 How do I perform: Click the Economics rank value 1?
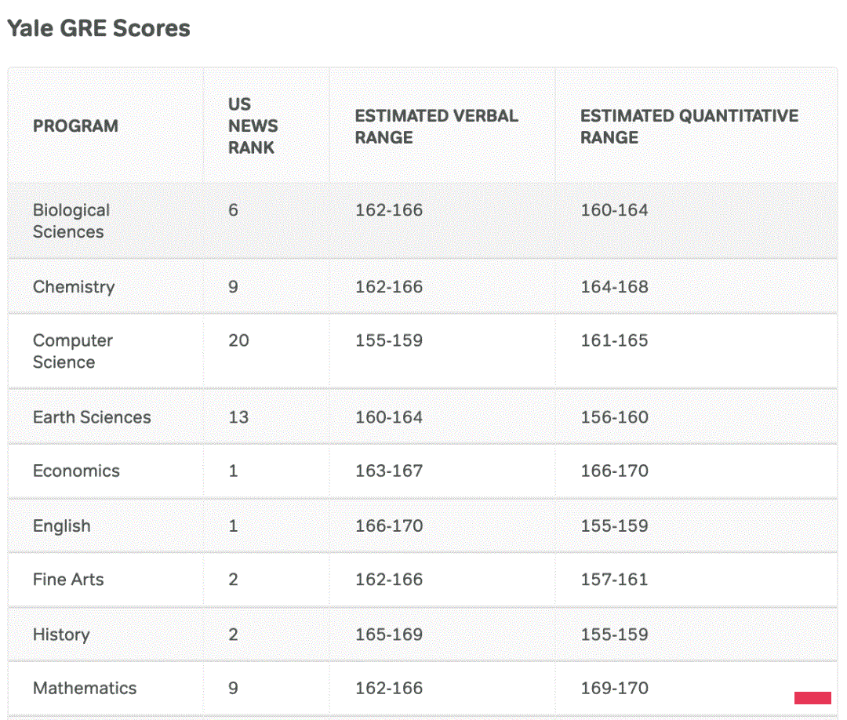[x=233, y=471]
